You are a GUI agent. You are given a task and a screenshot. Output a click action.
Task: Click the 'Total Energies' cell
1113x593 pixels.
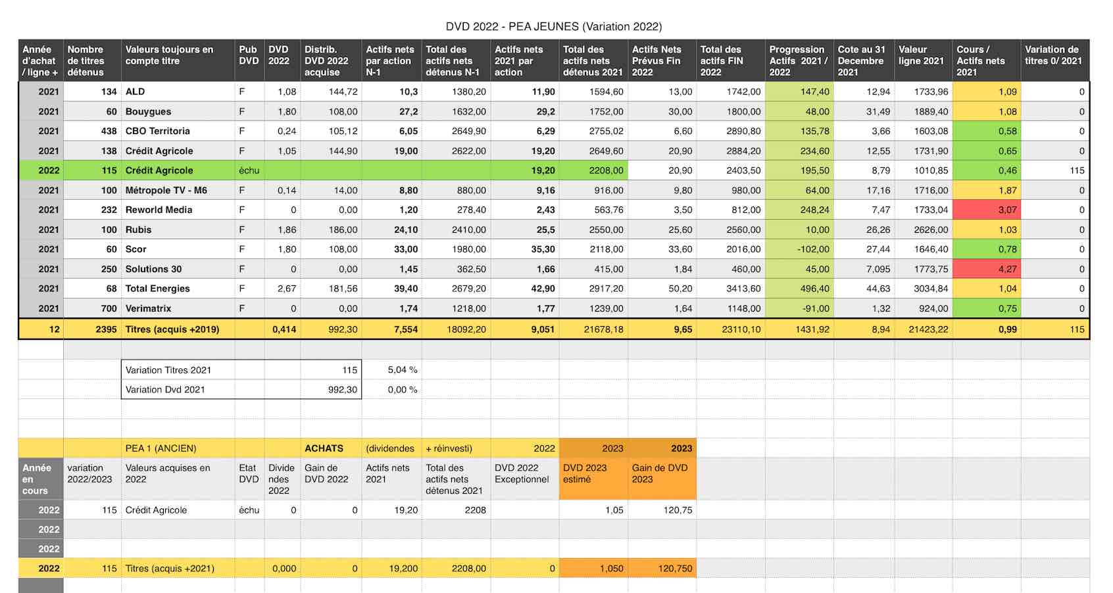(178, 289)
